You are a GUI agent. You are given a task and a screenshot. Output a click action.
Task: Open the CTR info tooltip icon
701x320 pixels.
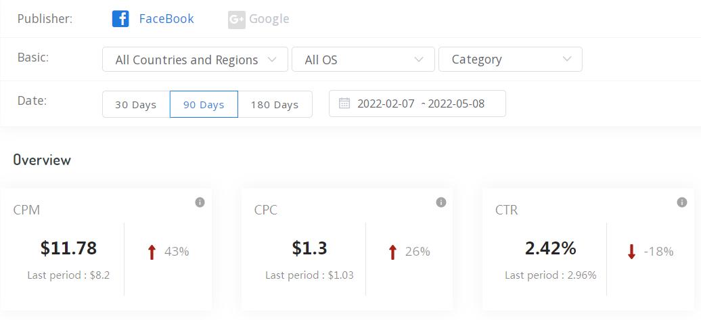click(x=682, y=202)
